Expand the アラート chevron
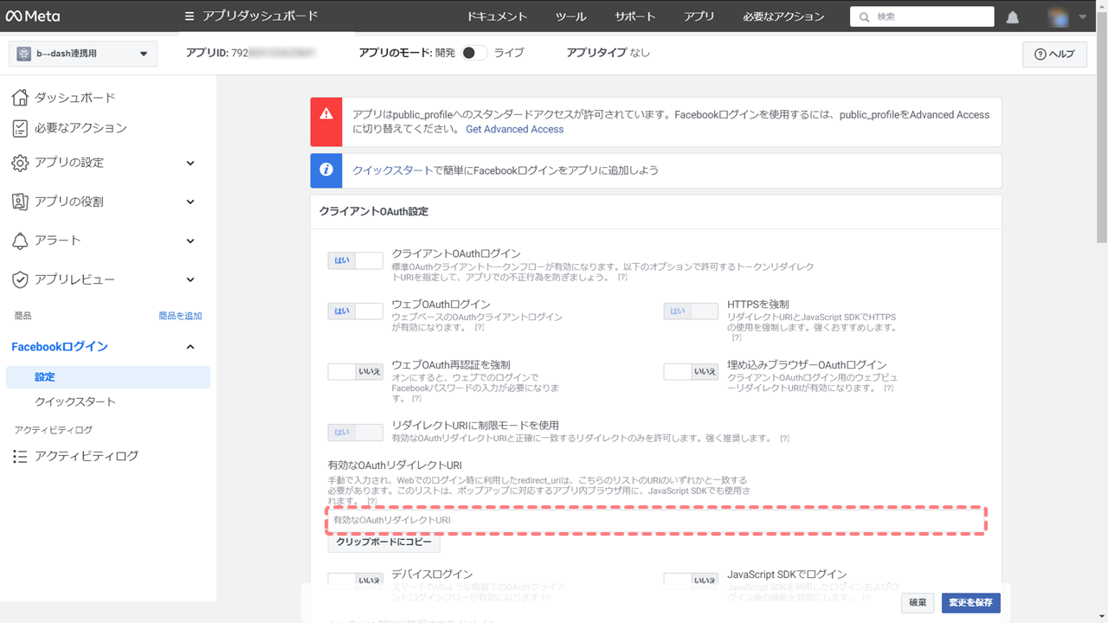Image resolution: width=1108 pixels, height=623 pixels. pyautogui.click(x=190, y=241)
